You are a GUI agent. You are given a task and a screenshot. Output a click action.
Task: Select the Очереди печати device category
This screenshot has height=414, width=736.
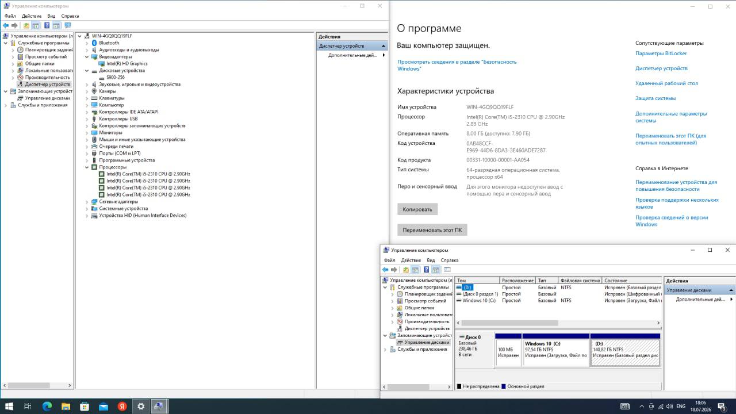point(116,147)
